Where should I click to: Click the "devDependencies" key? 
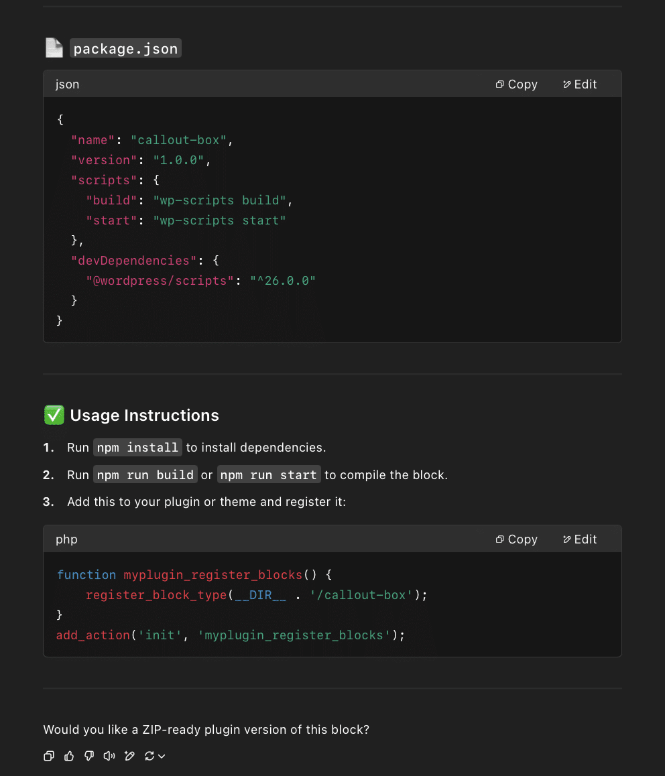click(133, 261)
